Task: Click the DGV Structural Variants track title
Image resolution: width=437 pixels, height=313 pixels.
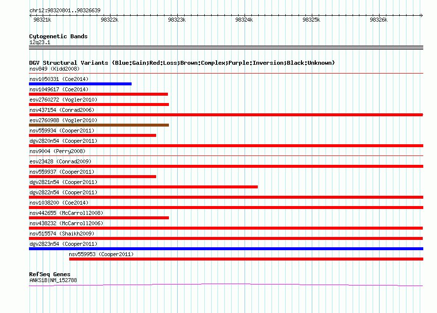Action: (x=182, y=63)
